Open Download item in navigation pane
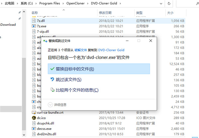This screenshot has width=199, height=138. (x=8, y=24)
